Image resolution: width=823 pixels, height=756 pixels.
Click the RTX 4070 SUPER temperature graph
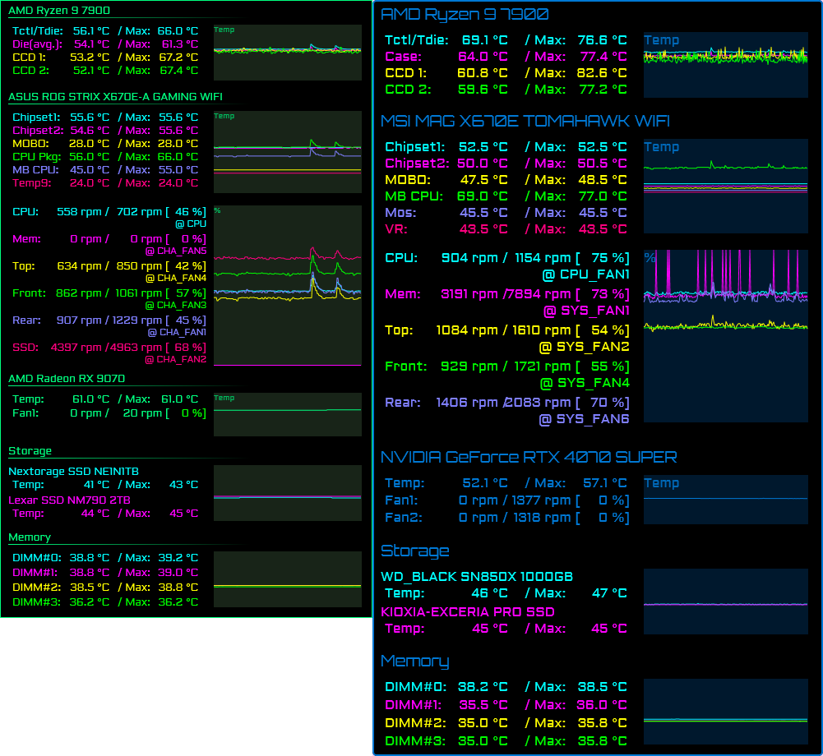[726, 500]
